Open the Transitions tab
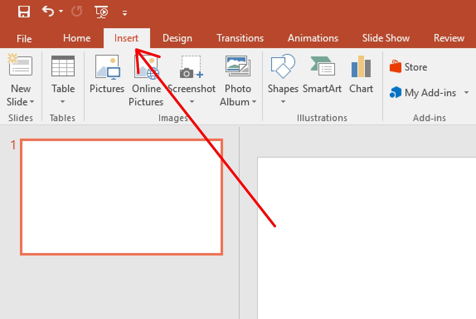The image size is (476, 319). click(x=240, y=38)
